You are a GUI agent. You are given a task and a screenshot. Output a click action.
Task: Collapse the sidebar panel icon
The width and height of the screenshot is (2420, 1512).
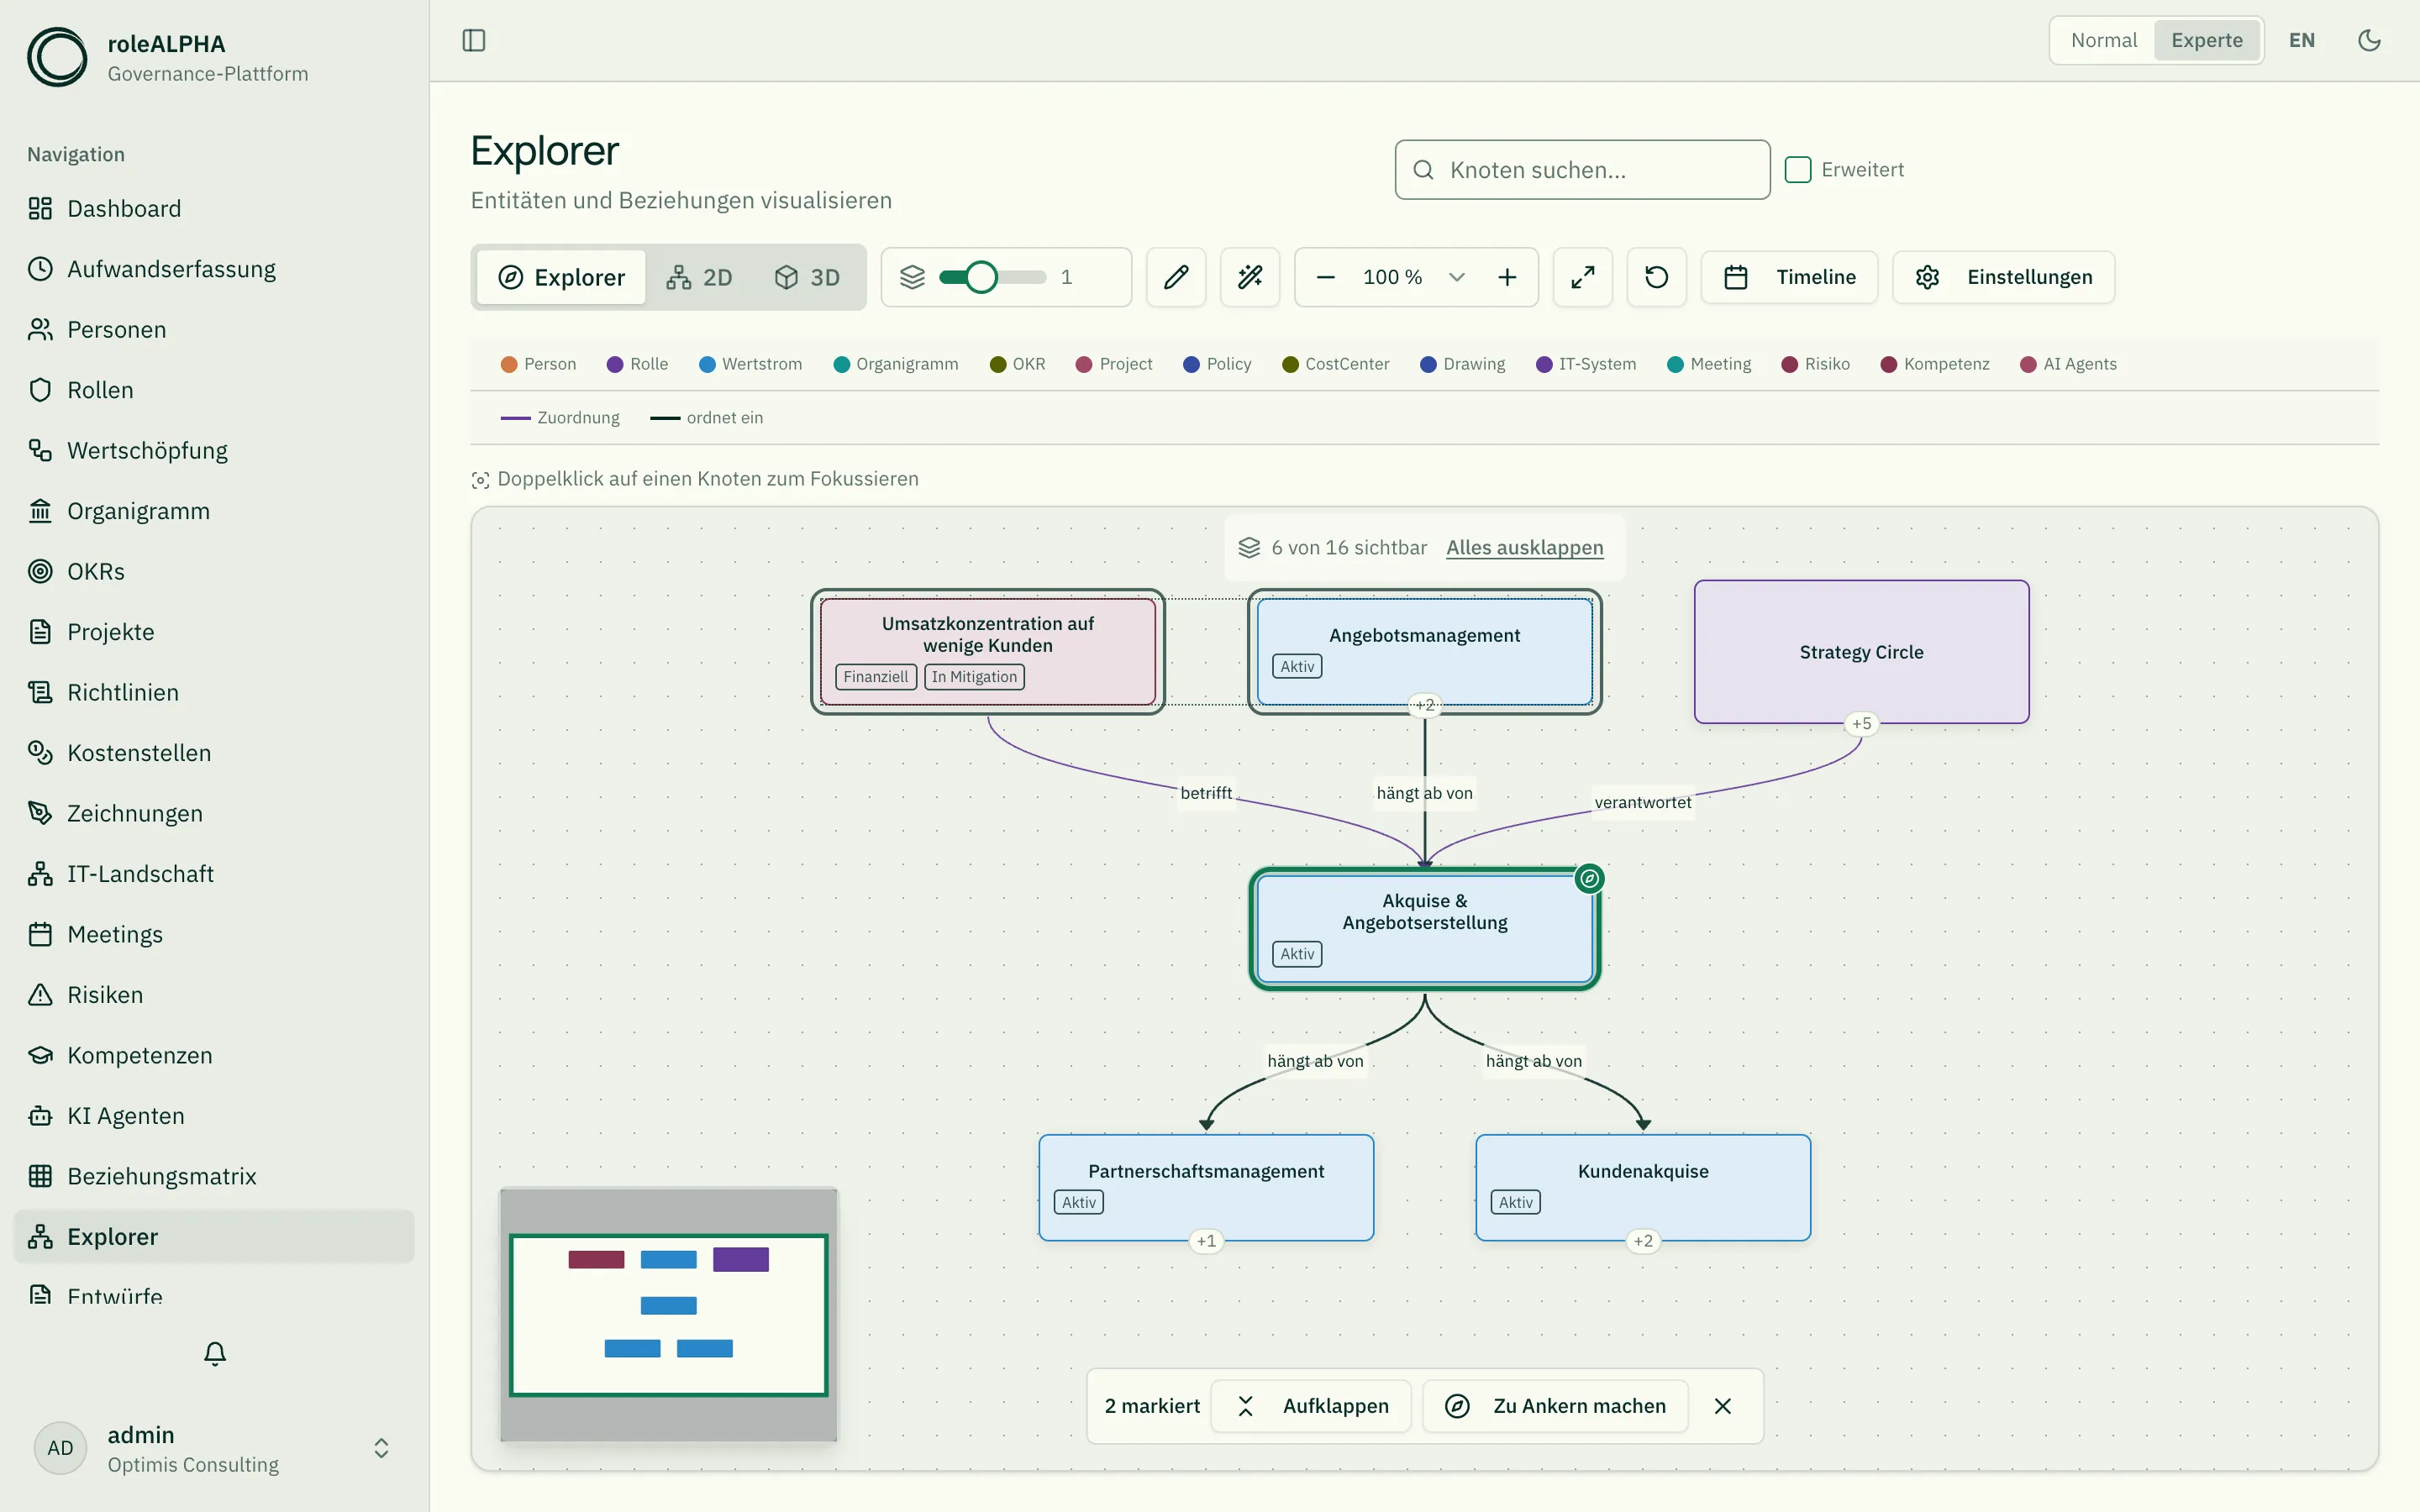tap(474, 41)
